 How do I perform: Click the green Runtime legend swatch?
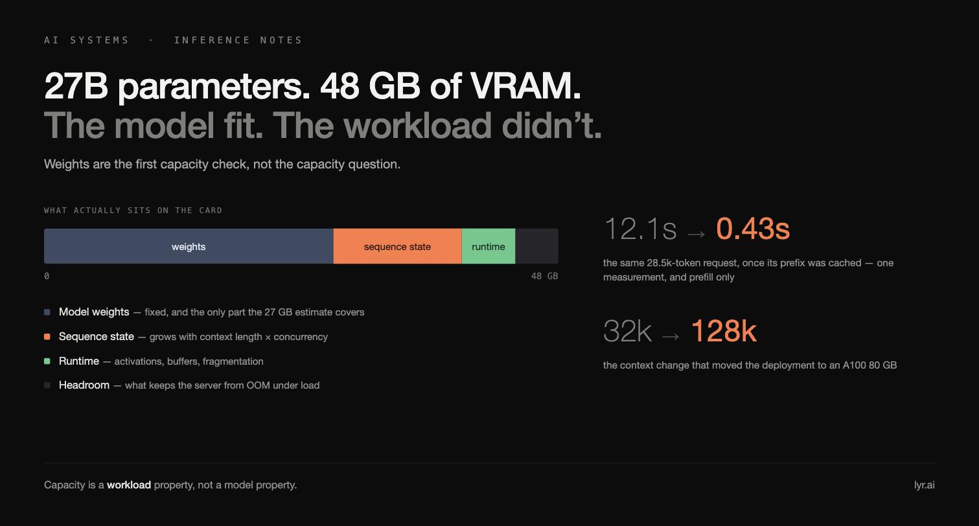point(47,361)
